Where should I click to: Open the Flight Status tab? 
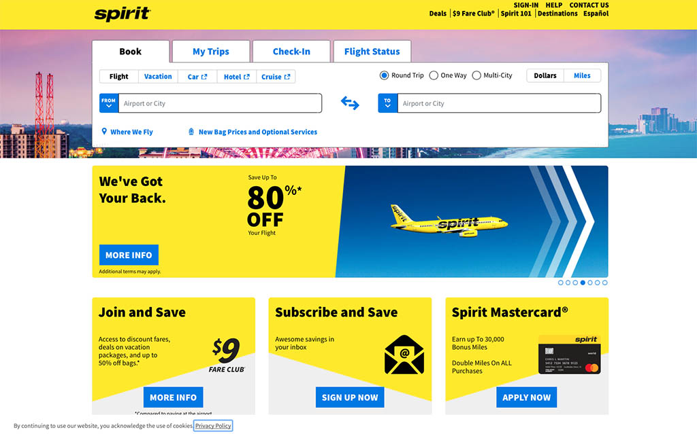pos(372,52)
